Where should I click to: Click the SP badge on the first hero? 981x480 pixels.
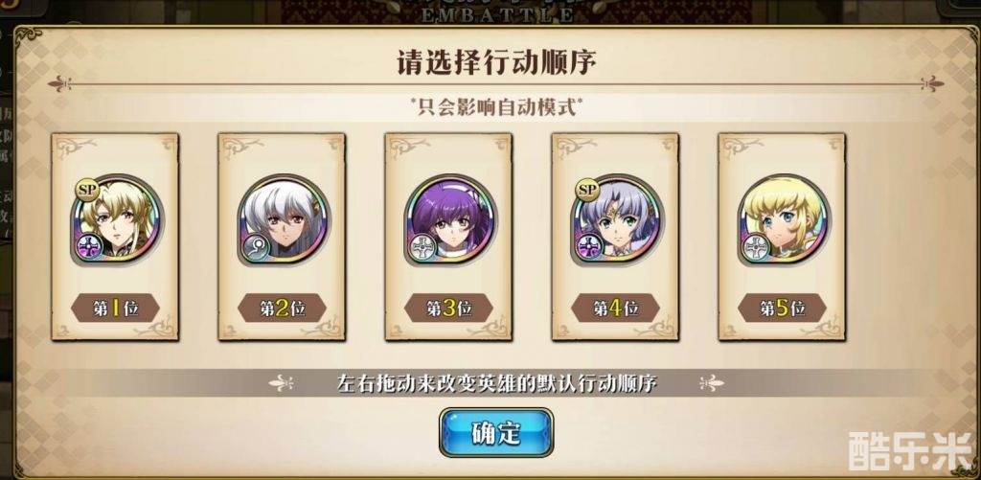pos(87,191)
